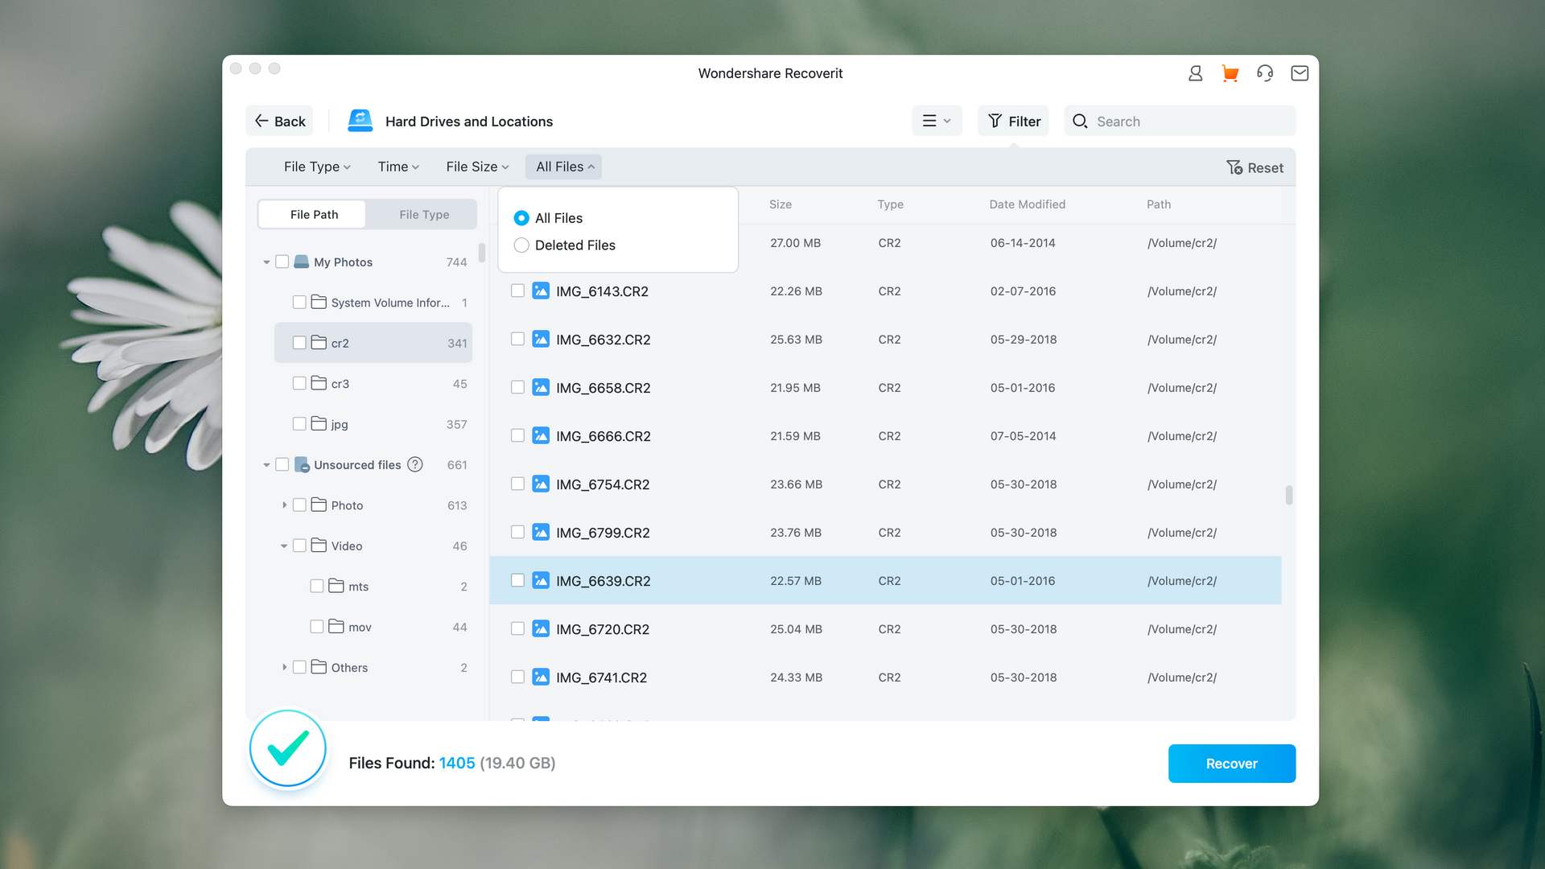This screenshot has width=1545, height=869.
Task: Select the IMG_6720.CR2 file name
Action: pos(602,629)
